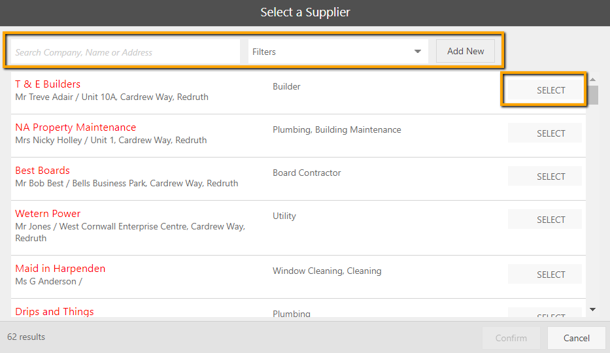Open the T & E Builders link
The height and width of the screenshot is (353, 610).
48,84
